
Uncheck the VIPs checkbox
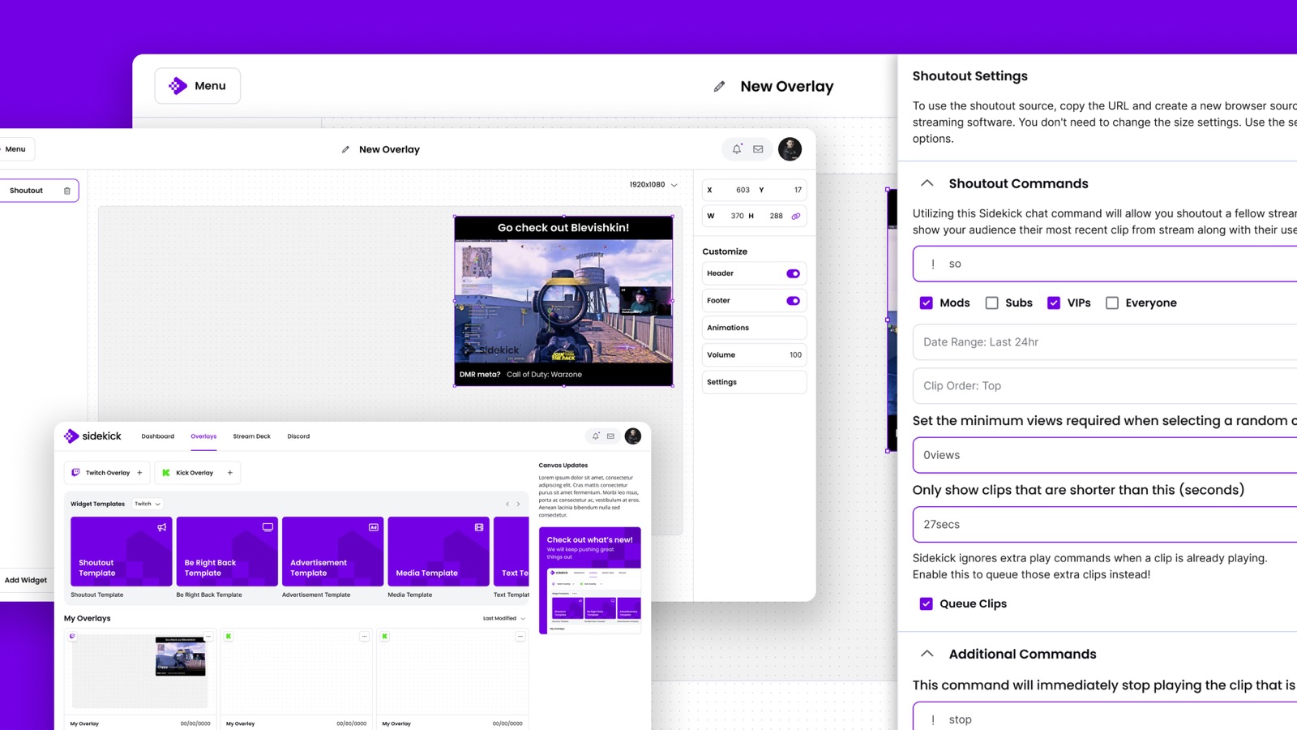click(x=1054, y=303)
